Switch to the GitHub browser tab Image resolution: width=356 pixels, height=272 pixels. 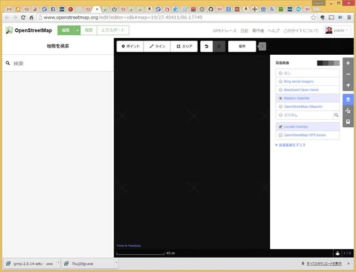210,9
